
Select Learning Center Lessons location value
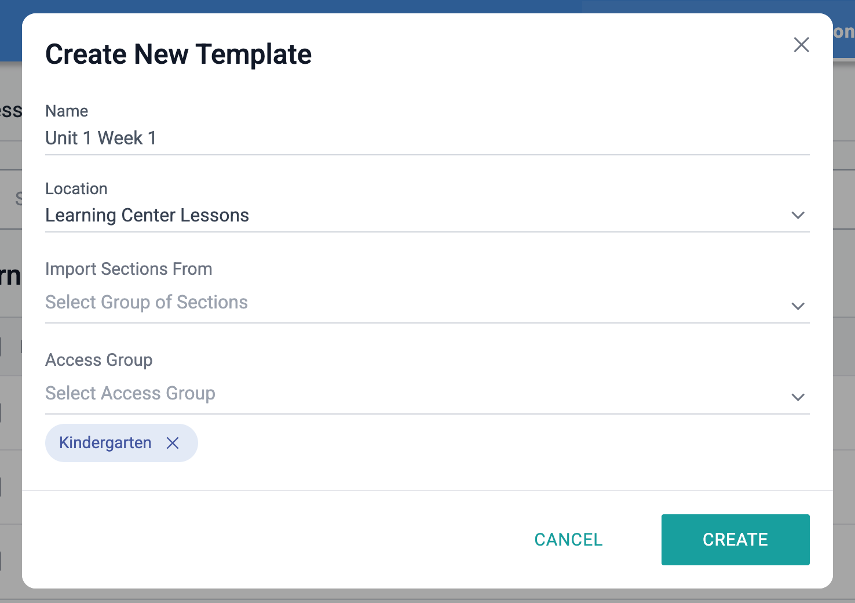point(147,215)
